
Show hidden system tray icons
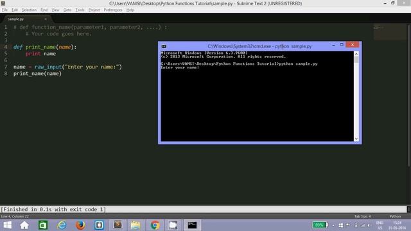333,225
